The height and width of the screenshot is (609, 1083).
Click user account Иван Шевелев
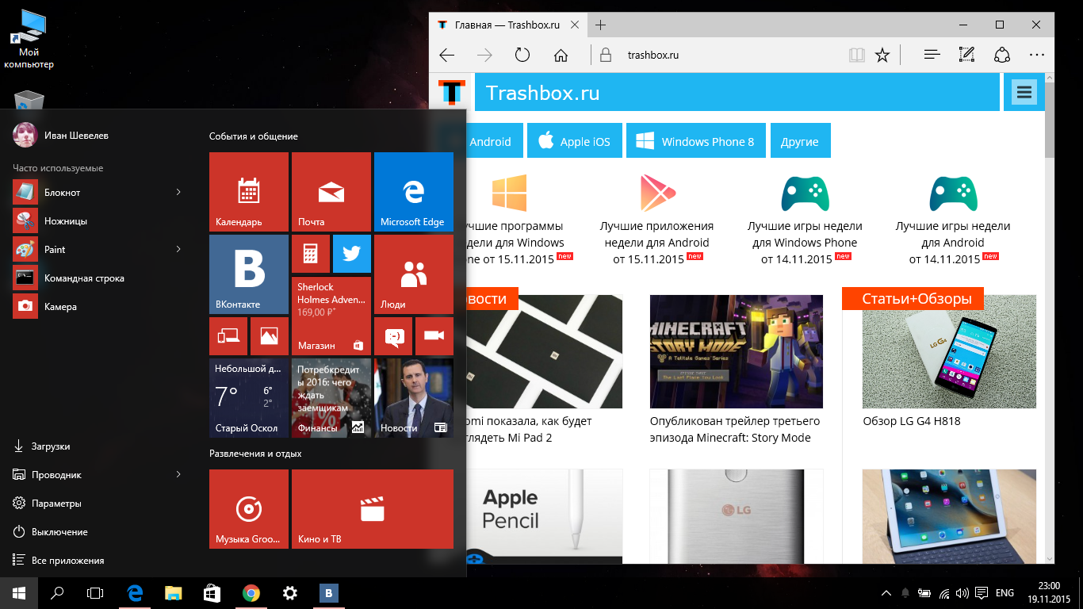pyautogui.click(x=62, y=135)
